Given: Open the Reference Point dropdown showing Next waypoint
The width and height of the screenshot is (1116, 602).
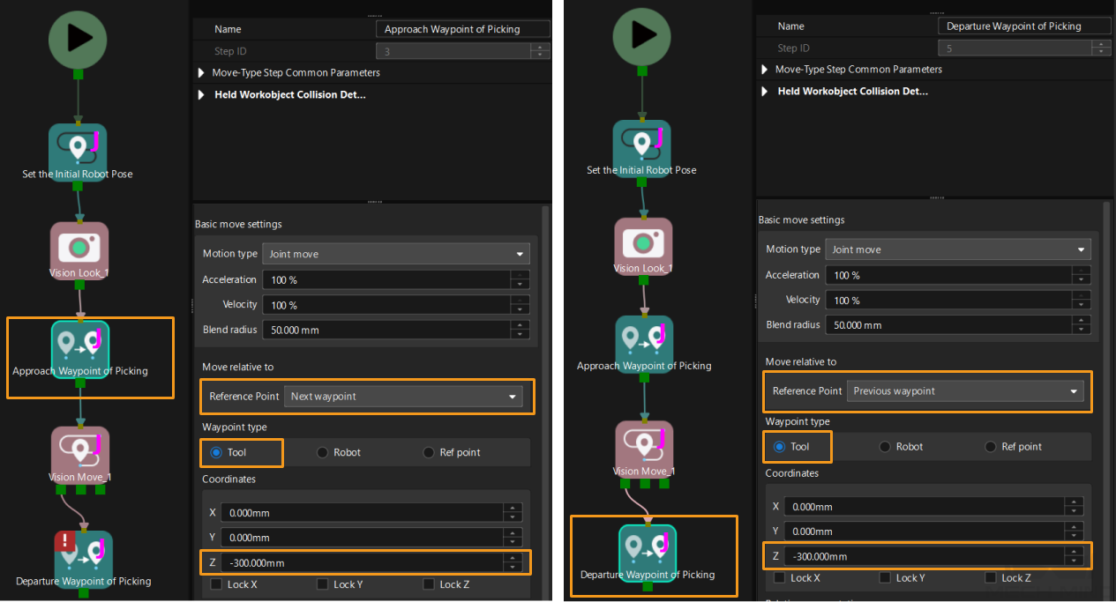Looking at the screenshot, I should click(x=404, y=397).
